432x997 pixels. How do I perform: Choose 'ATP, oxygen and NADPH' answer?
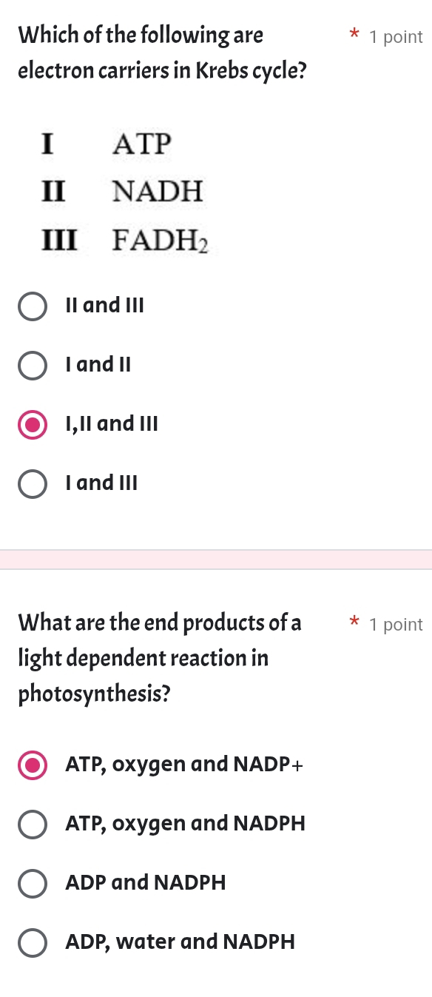click(x=33, y=824)
